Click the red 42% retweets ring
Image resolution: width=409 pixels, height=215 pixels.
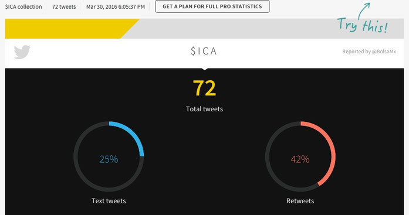[300, 156]
